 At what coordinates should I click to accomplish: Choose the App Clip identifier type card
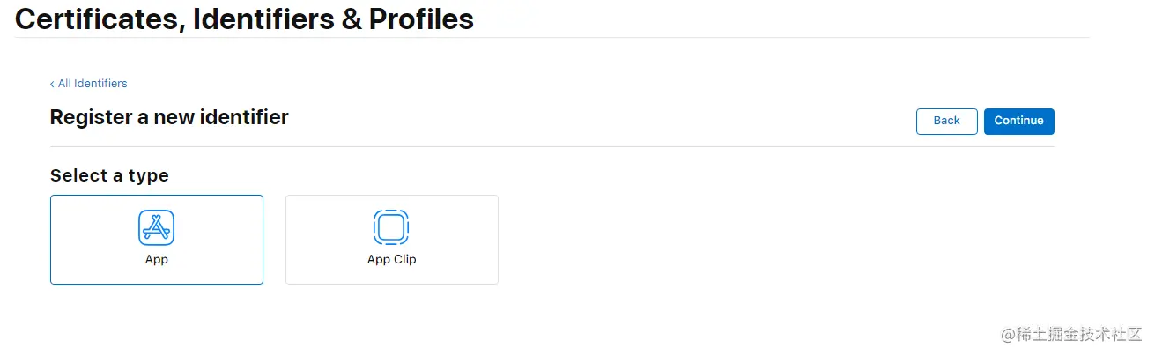(x=391, y=240)
